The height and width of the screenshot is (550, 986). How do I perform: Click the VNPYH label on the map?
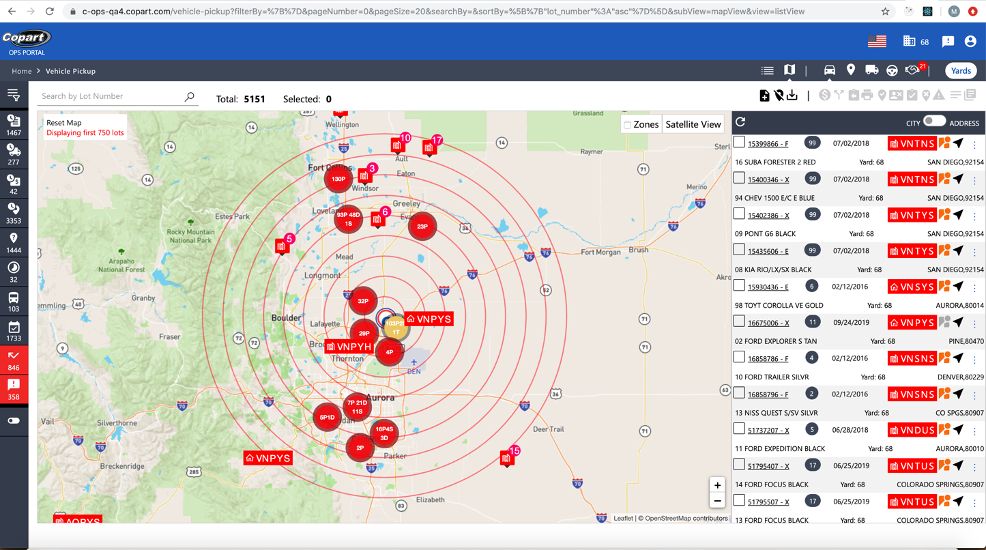pos(349,347)
